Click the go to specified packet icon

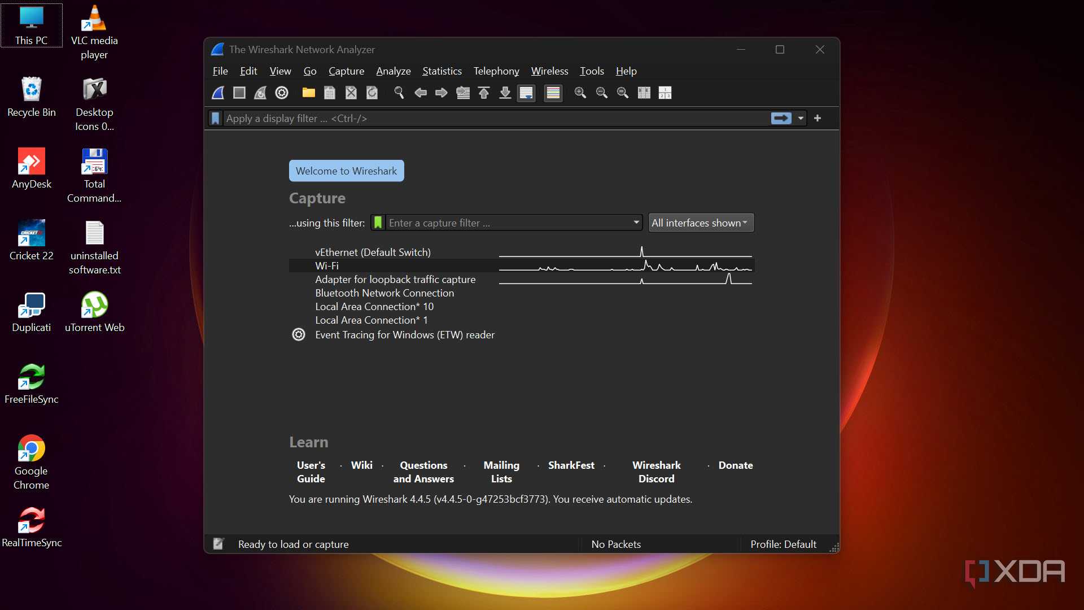pos(463,93)
